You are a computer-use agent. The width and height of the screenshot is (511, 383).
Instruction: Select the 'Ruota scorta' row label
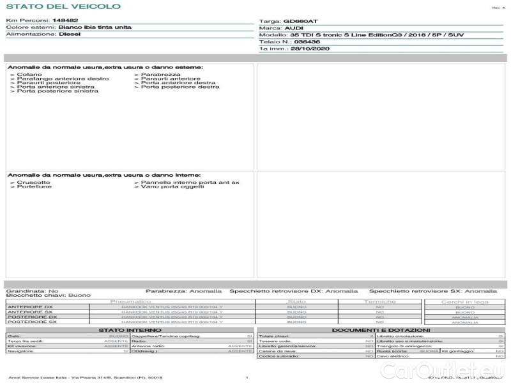pos(392,351)
